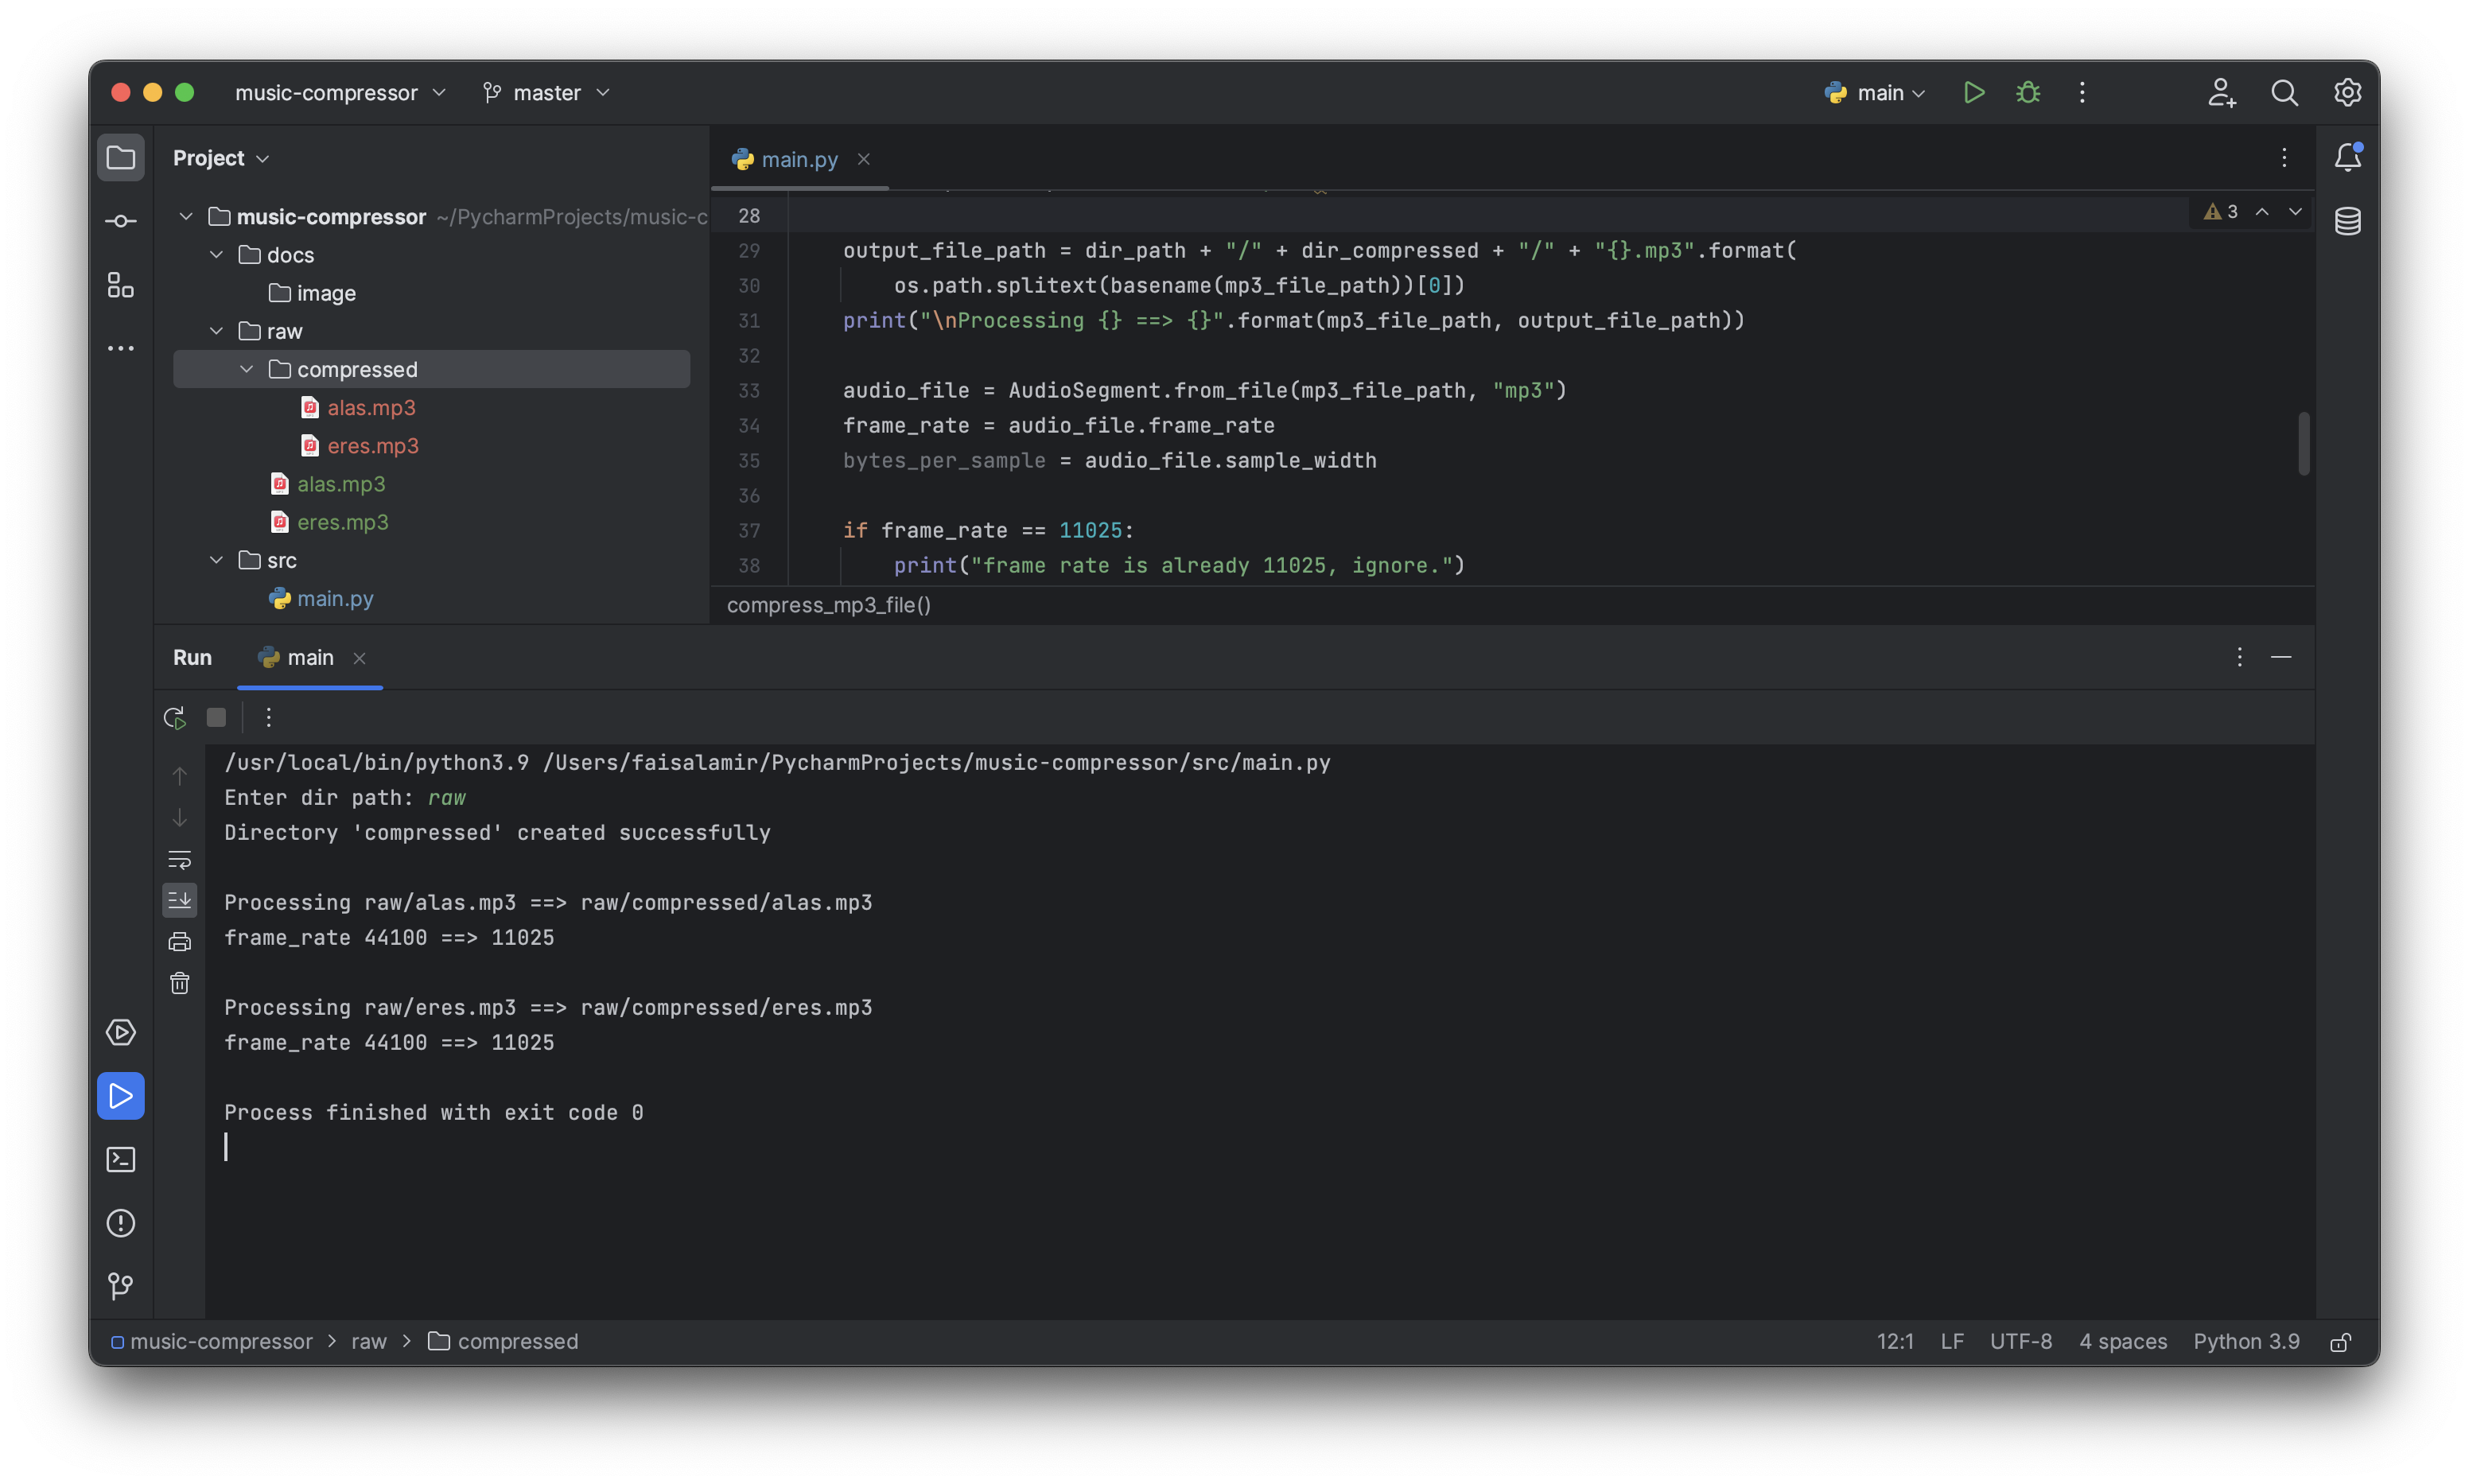Collapse the compressed folder

(x=246, y=370)
